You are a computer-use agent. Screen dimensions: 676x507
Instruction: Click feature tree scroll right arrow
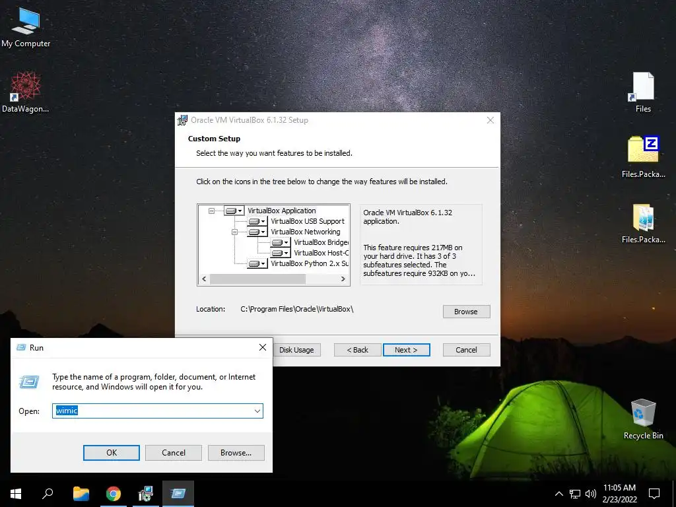click(343, 279)
